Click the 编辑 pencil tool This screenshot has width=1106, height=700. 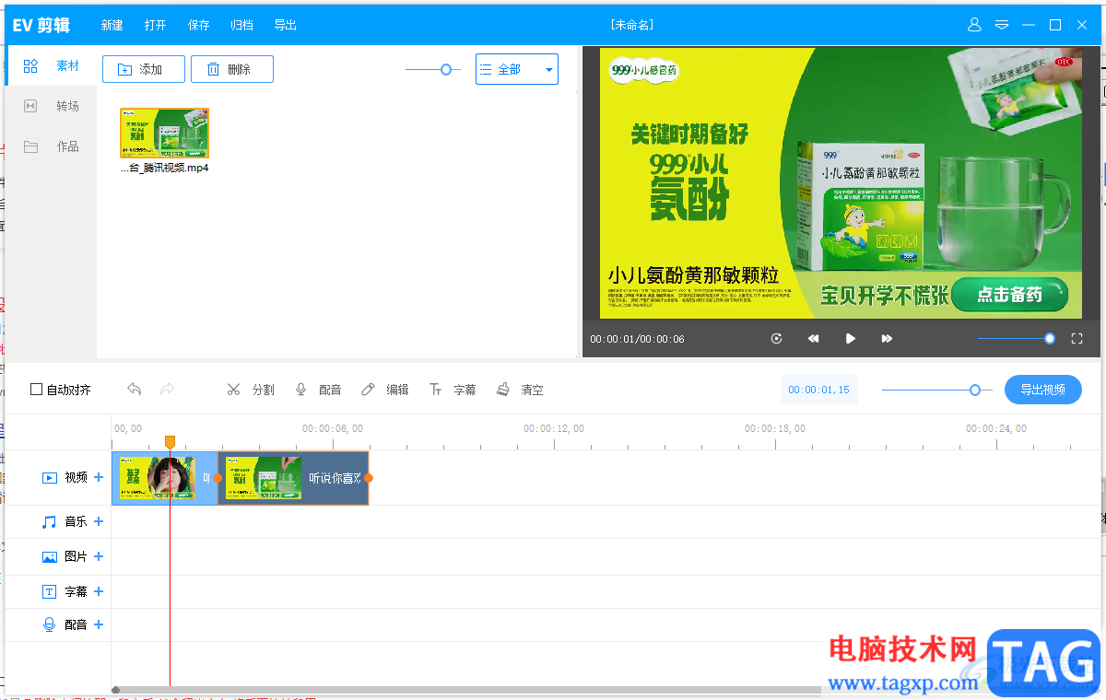click(x=385, y=390)
